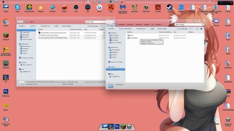Open the Steam desktop shortcut

pos(170,7)
